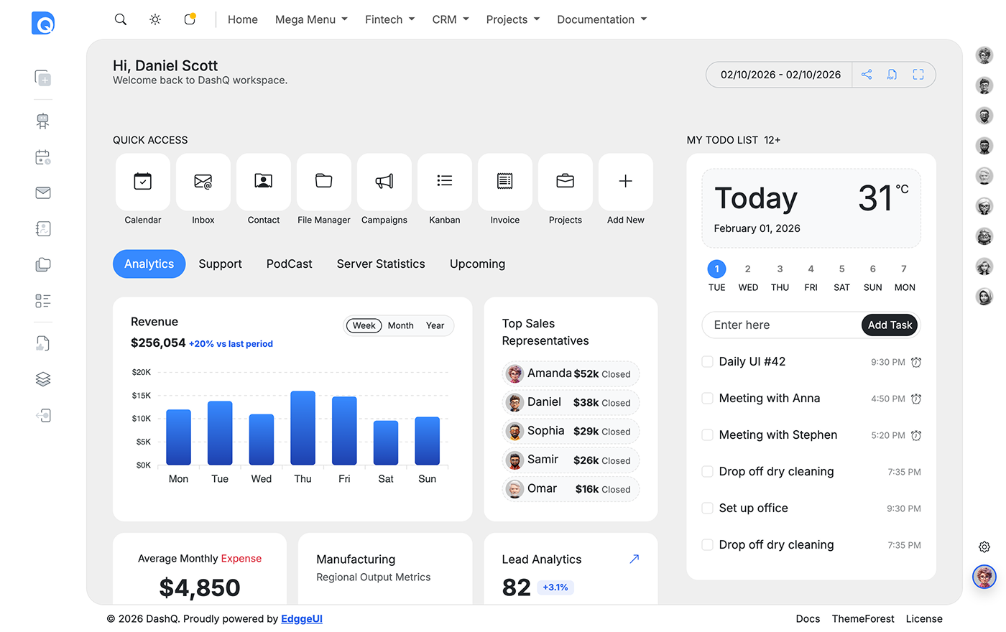Viewport: 1006px width, 632px height.
Task: Toggle light mode sun icon
Action: pos(155,19)
